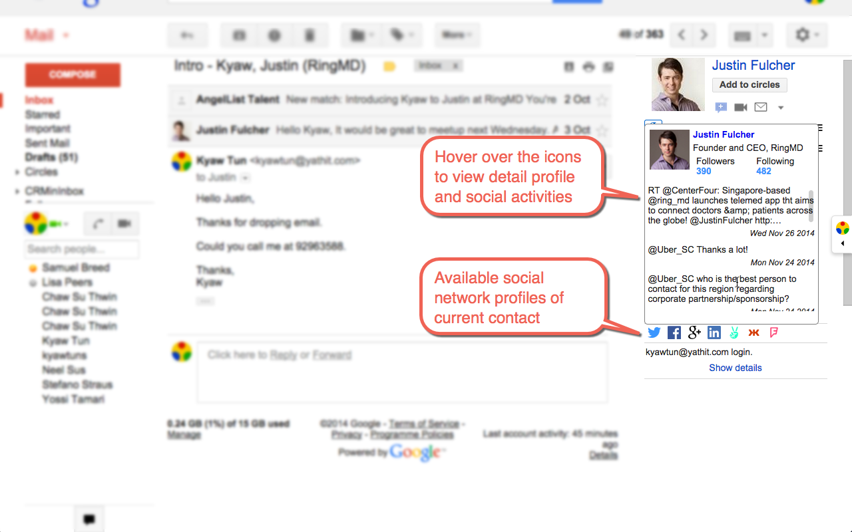The height and width of the screenshot is (532, 852).
Task: Open the Labels tag dropdown
Action: (x=401, y=35)
